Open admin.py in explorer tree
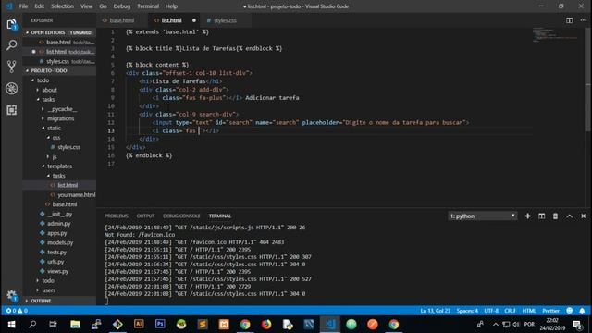The height and width of the screenshot is (333, 592). [x=59, y=224]
